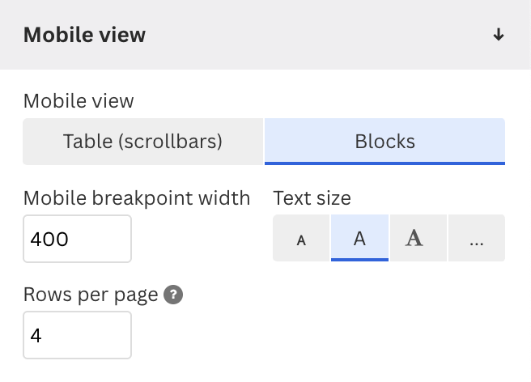Viewport: 531px width, 382px height.
Task: Click the bold Mobile view section title
Action: point(84,35)
